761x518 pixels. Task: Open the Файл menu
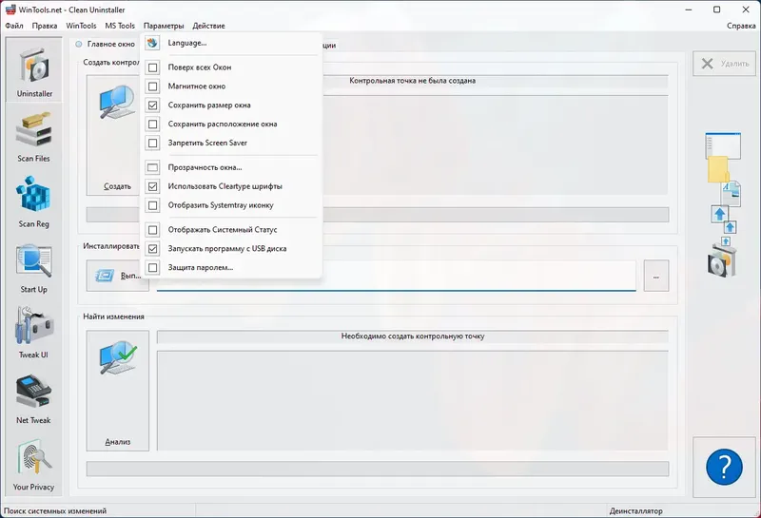(x=14, y=26)
